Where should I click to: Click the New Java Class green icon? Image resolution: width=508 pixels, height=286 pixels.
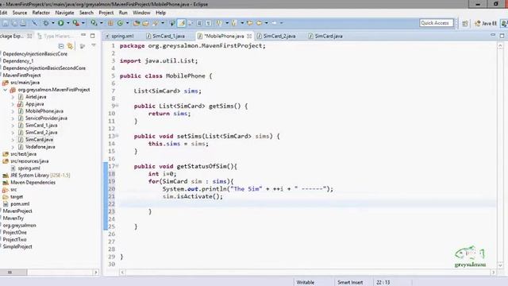(x=120, y=23)
